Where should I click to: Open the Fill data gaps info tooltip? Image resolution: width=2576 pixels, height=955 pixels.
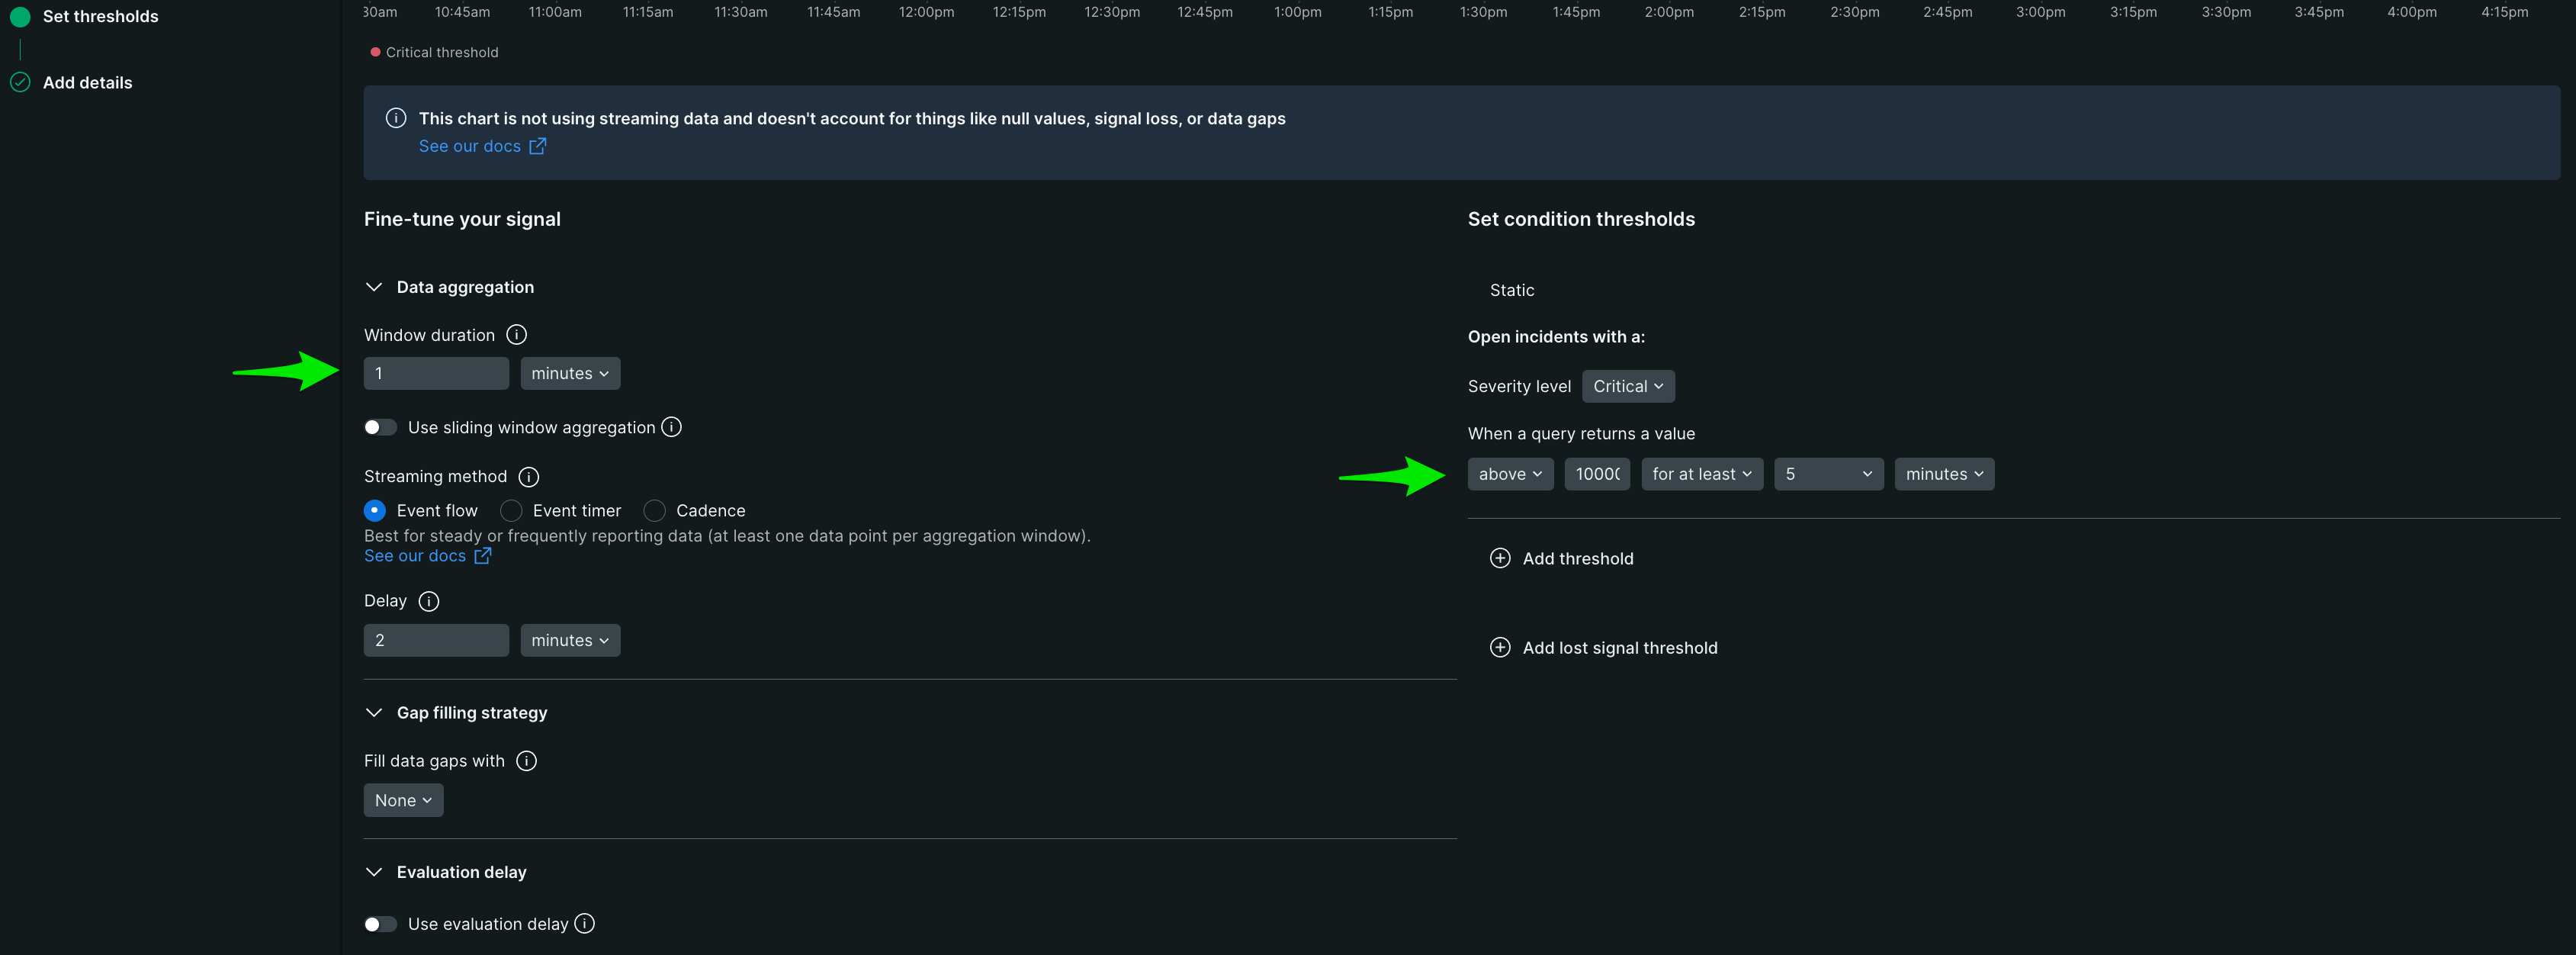pyautogui.click(x=526, y=760)
